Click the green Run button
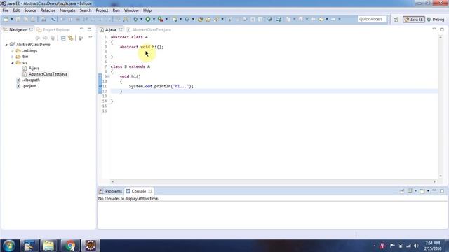Screen dimensions: 449x252 click(148, 19)
